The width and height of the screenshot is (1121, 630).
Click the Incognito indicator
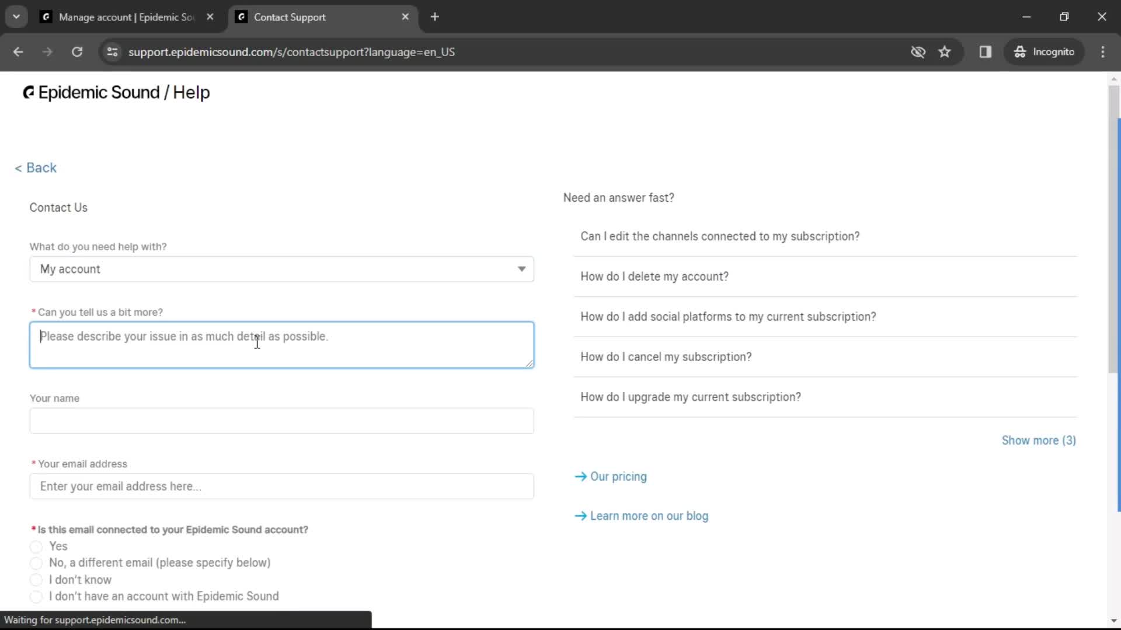point(1044,52)
